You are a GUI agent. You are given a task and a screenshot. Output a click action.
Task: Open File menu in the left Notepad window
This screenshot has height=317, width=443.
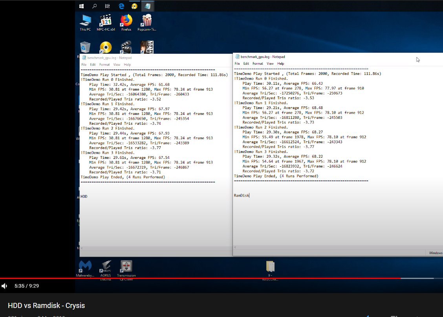(84, 65)
